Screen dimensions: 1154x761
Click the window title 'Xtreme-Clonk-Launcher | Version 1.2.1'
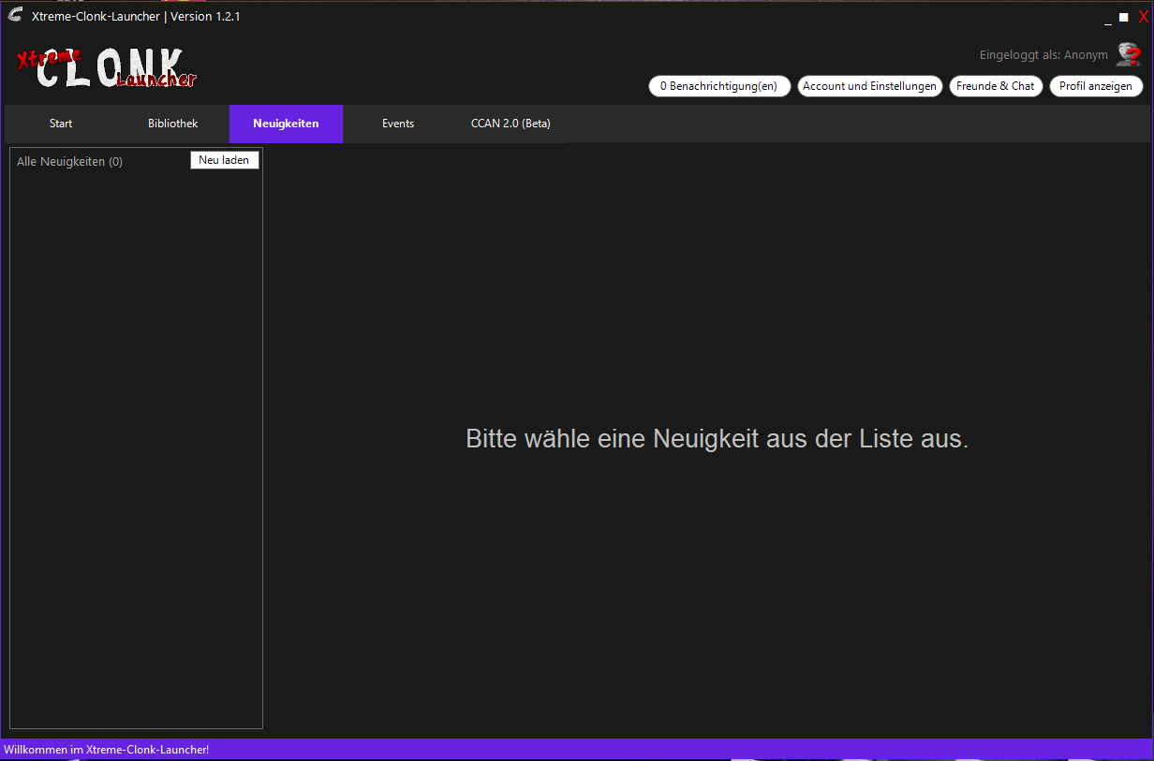pyautogui.click(x=136, y=17)
